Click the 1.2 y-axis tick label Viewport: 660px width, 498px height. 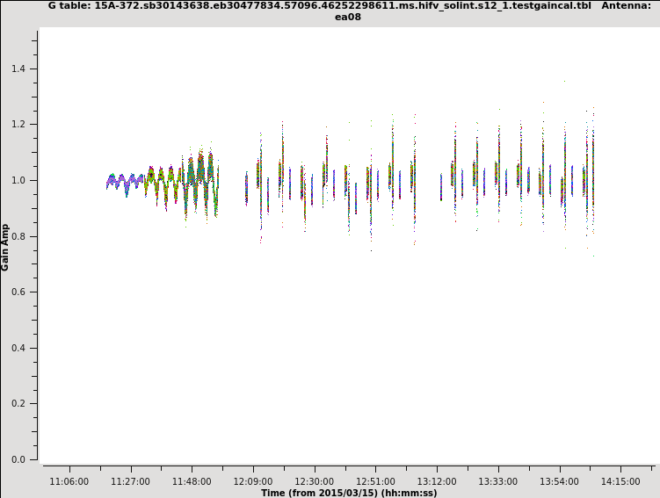tap(18, 125)
